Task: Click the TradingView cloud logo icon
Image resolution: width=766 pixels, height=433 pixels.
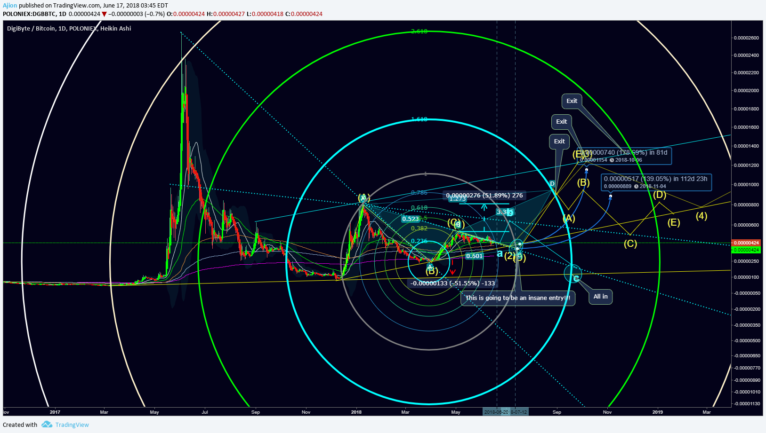Action: click(x=47, y=425)
